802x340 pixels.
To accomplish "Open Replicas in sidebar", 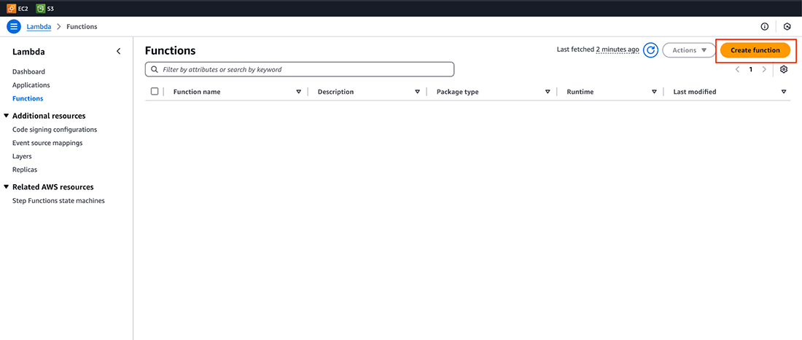I will tap(25, 170).
